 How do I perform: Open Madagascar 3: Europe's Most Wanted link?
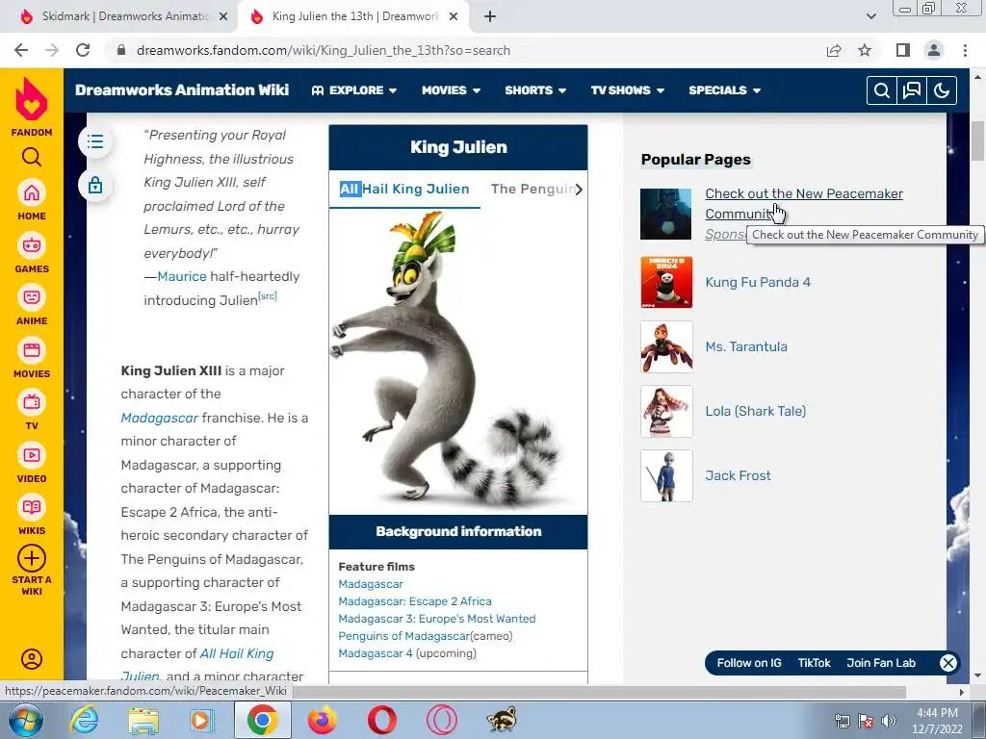[x=437, y=619]
